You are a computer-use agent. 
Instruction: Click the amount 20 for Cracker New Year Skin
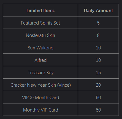coord(98,85)
